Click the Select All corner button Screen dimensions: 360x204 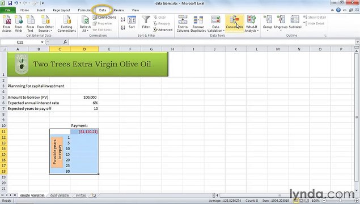(x=3, y=49)
